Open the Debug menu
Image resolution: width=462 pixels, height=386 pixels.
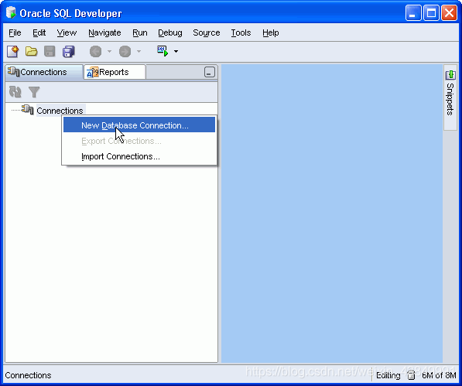click(x=170, y=32)
